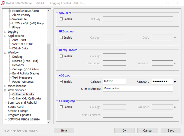Click the JTAlert music note title icon
This screenshot has width=184, height=136.
[x=3, y=3]
